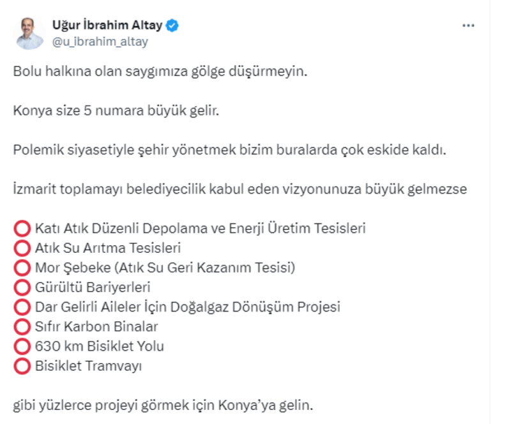Click the line 'Konya size 5 numara büyük gelir.'
Viewport: 511px width, 424px height.
tap(116, 110)
